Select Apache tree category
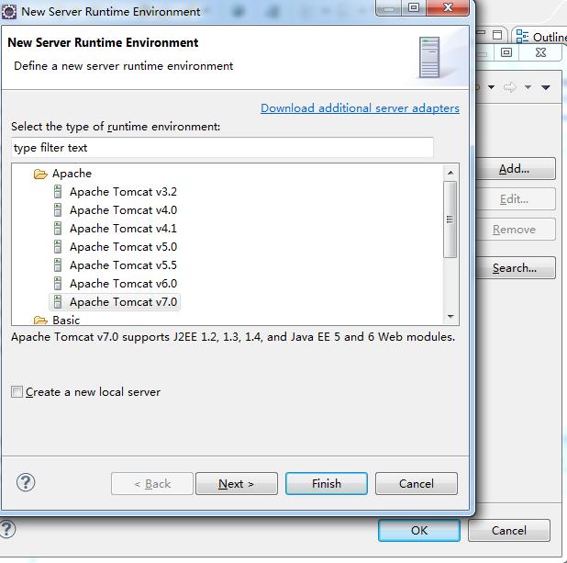 coord(72,174)
